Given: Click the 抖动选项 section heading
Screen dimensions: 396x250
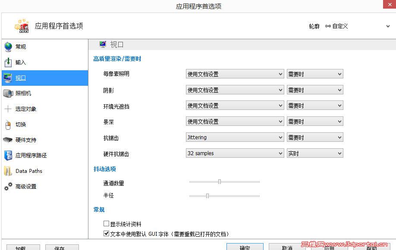Looking at the screenshot, I should [x=104, y=169].
